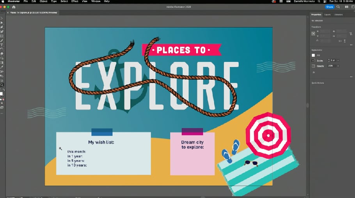Switch to the Layers tab
The width and height of the screenshot is (355, 198).
pos(327,15)
